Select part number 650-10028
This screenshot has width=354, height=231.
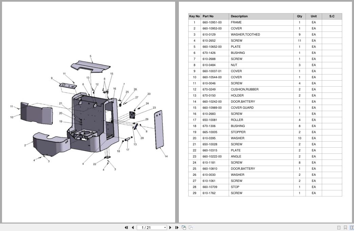click(210, 144)
